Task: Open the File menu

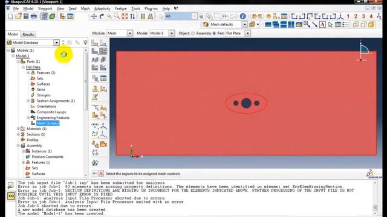Action: coord(16,8)
